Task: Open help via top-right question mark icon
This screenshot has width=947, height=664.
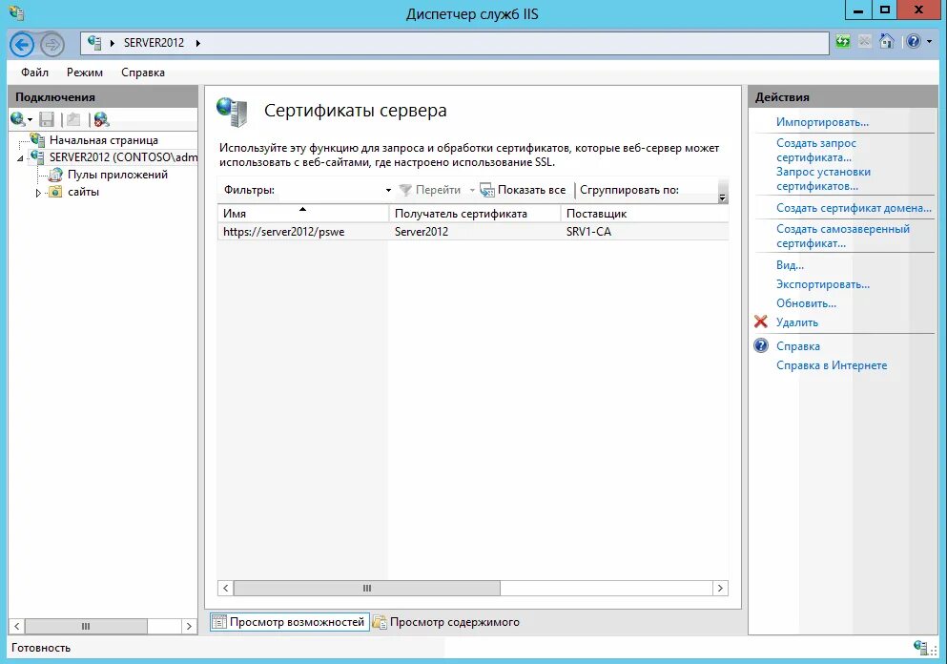Action: point(914,41)
